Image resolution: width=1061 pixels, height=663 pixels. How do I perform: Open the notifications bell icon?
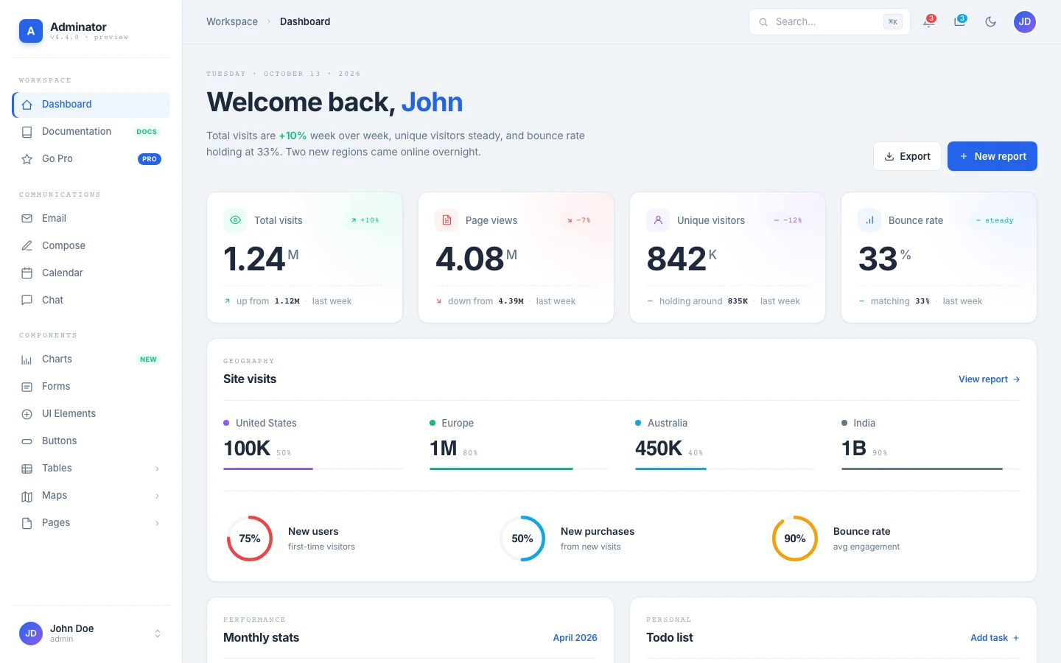coord(929,22)
